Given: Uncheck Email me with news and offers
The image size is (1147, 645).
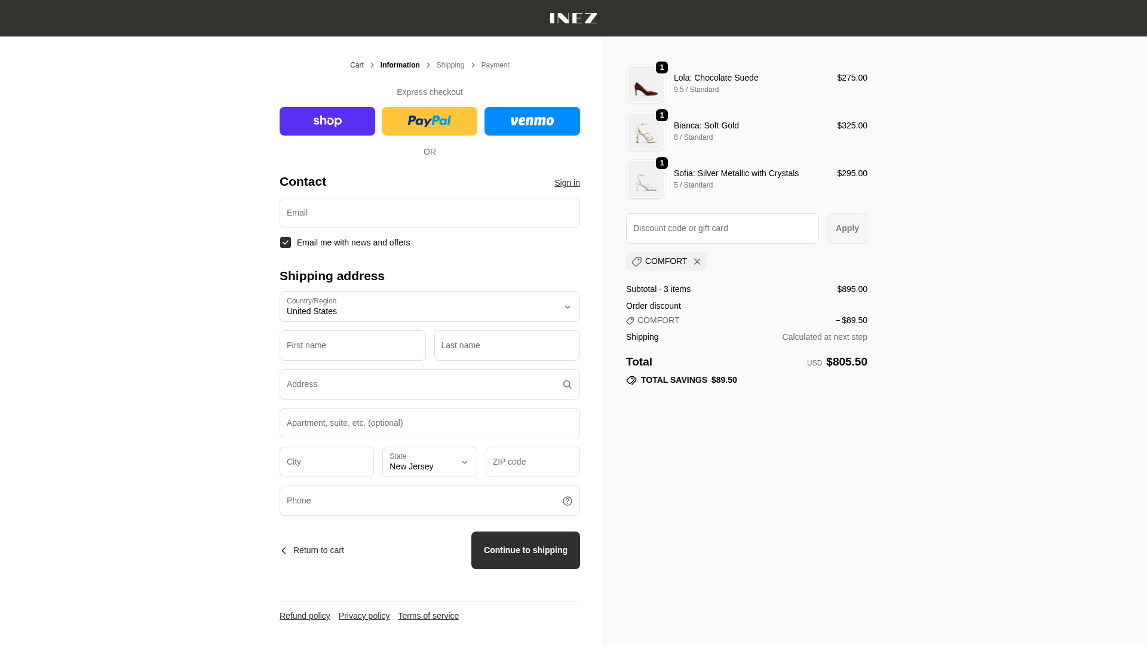Looking at the screenshot, I should [286, 242].
